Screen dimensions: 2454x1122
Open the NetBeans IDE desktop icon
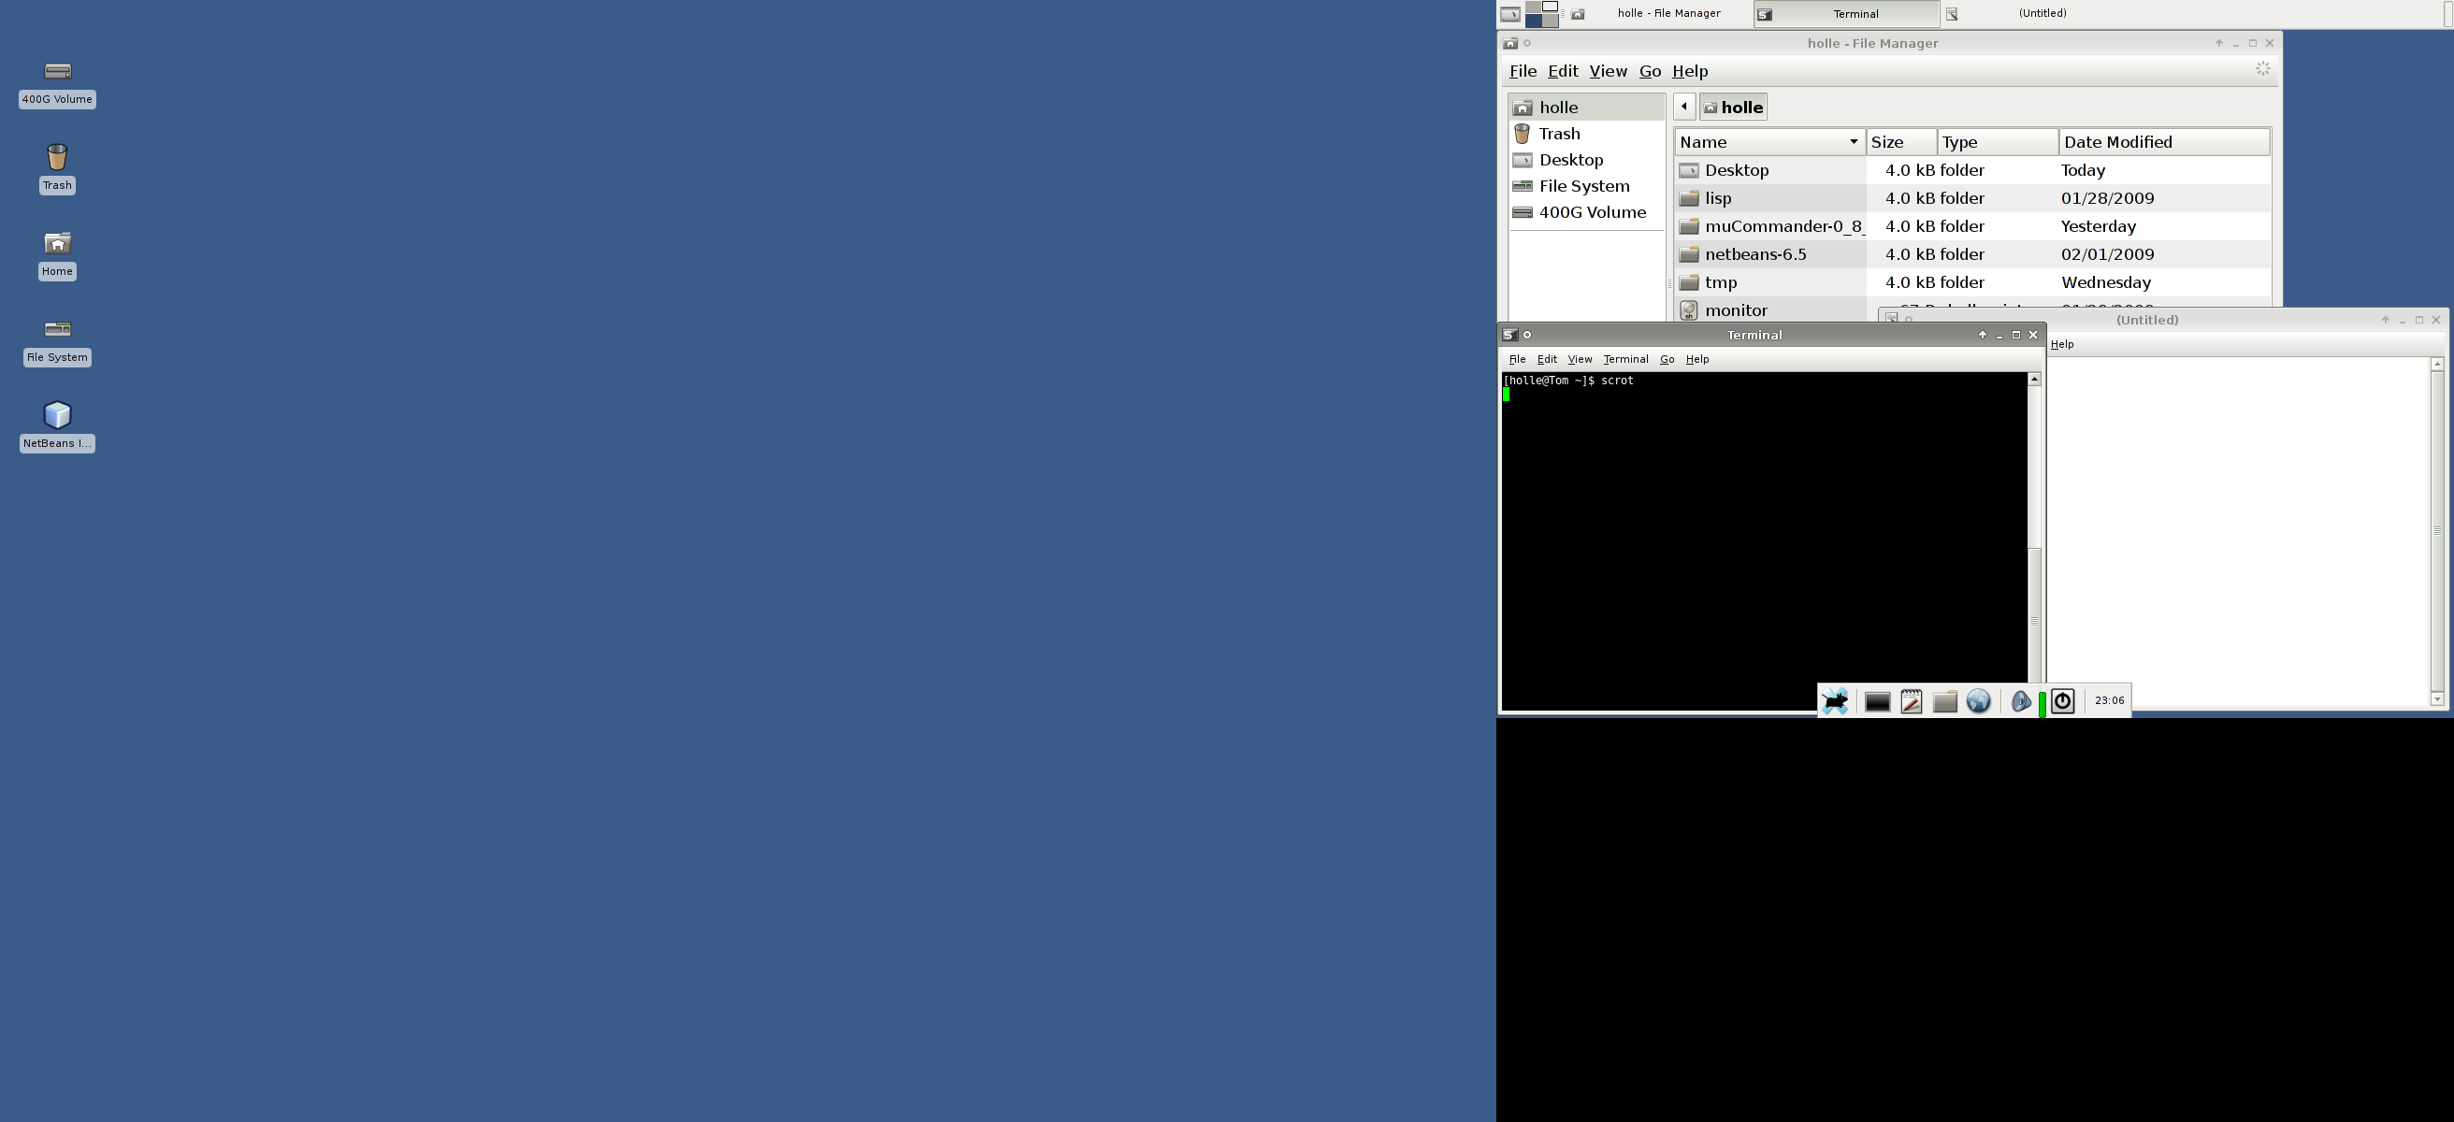[57, 416]
